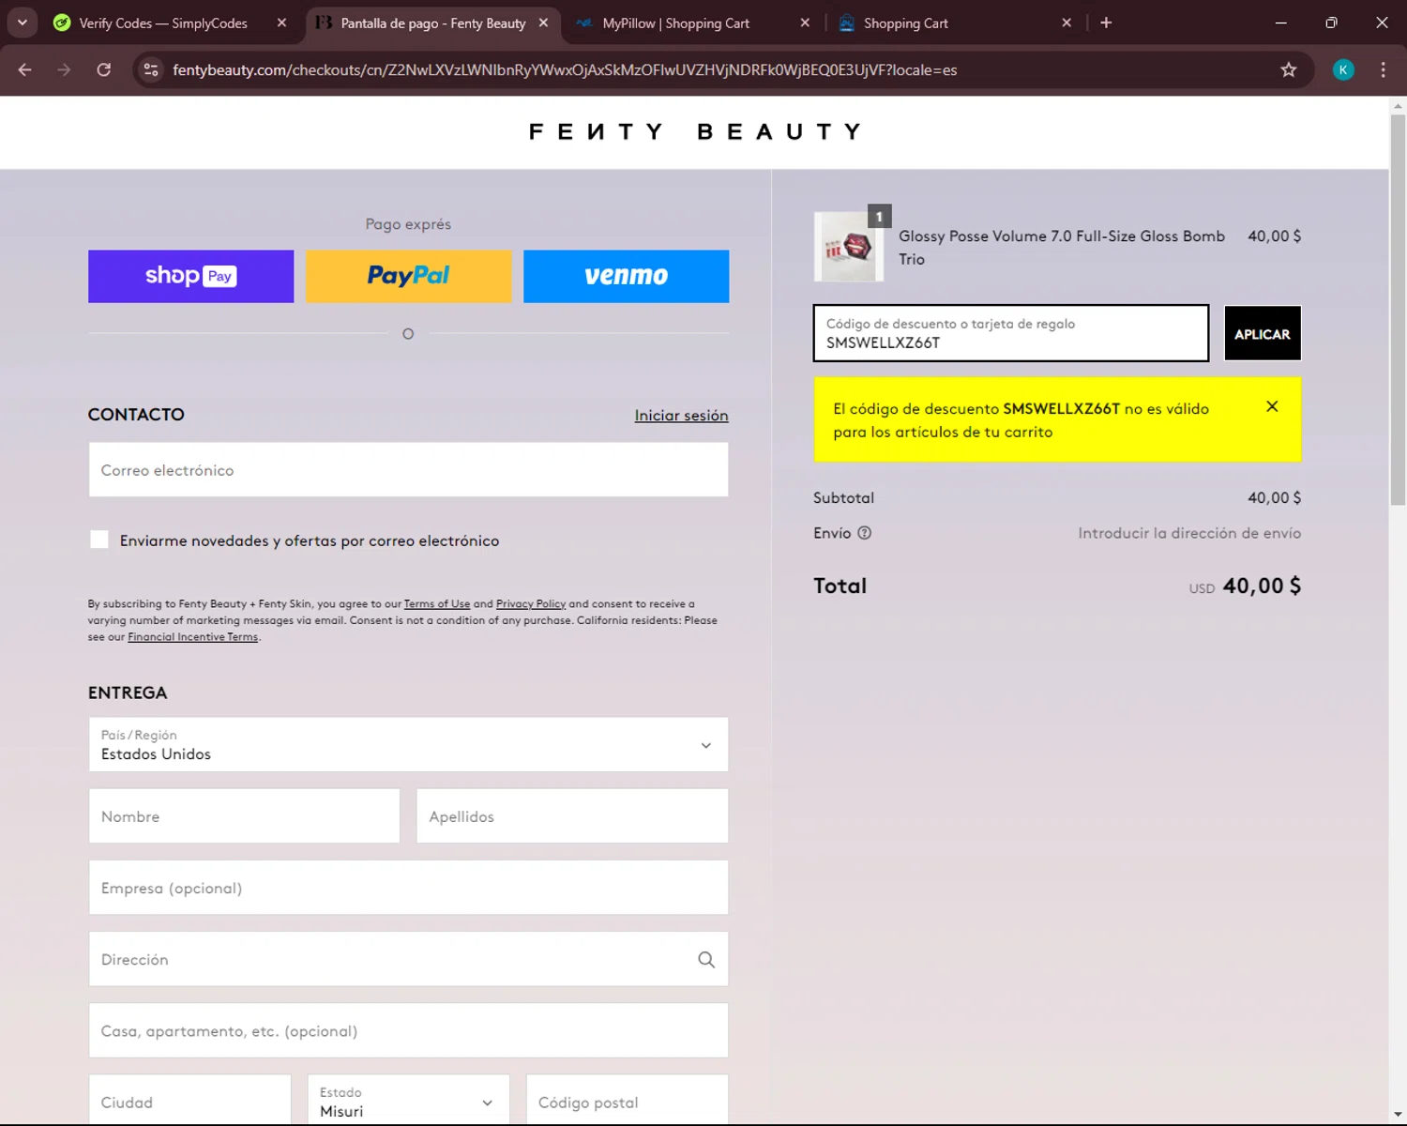Click the CONTACTO section heading
The width and height of the screenshot is (1407, 1126).
tap(136, 415)
